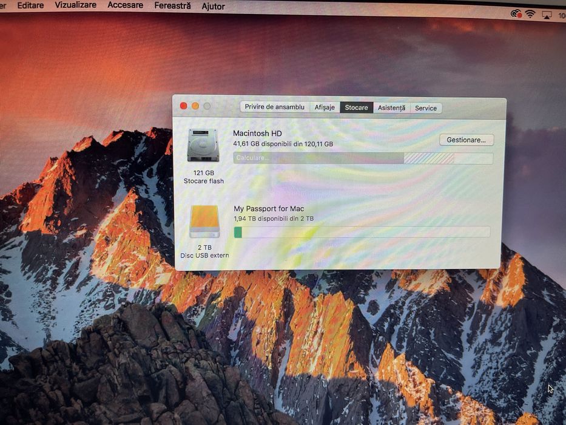The height and width of the screenshot is (425, 566).
Task: Click the 'Disc USB extern' label
Action: (204, 256)
